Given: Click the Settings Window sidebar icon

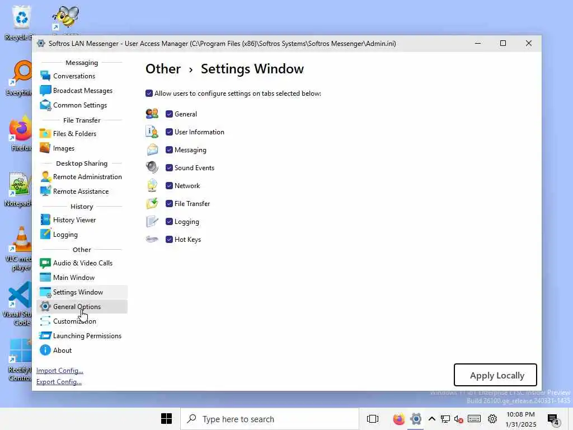Looking at the screenshot, I should tap(45, 292).
